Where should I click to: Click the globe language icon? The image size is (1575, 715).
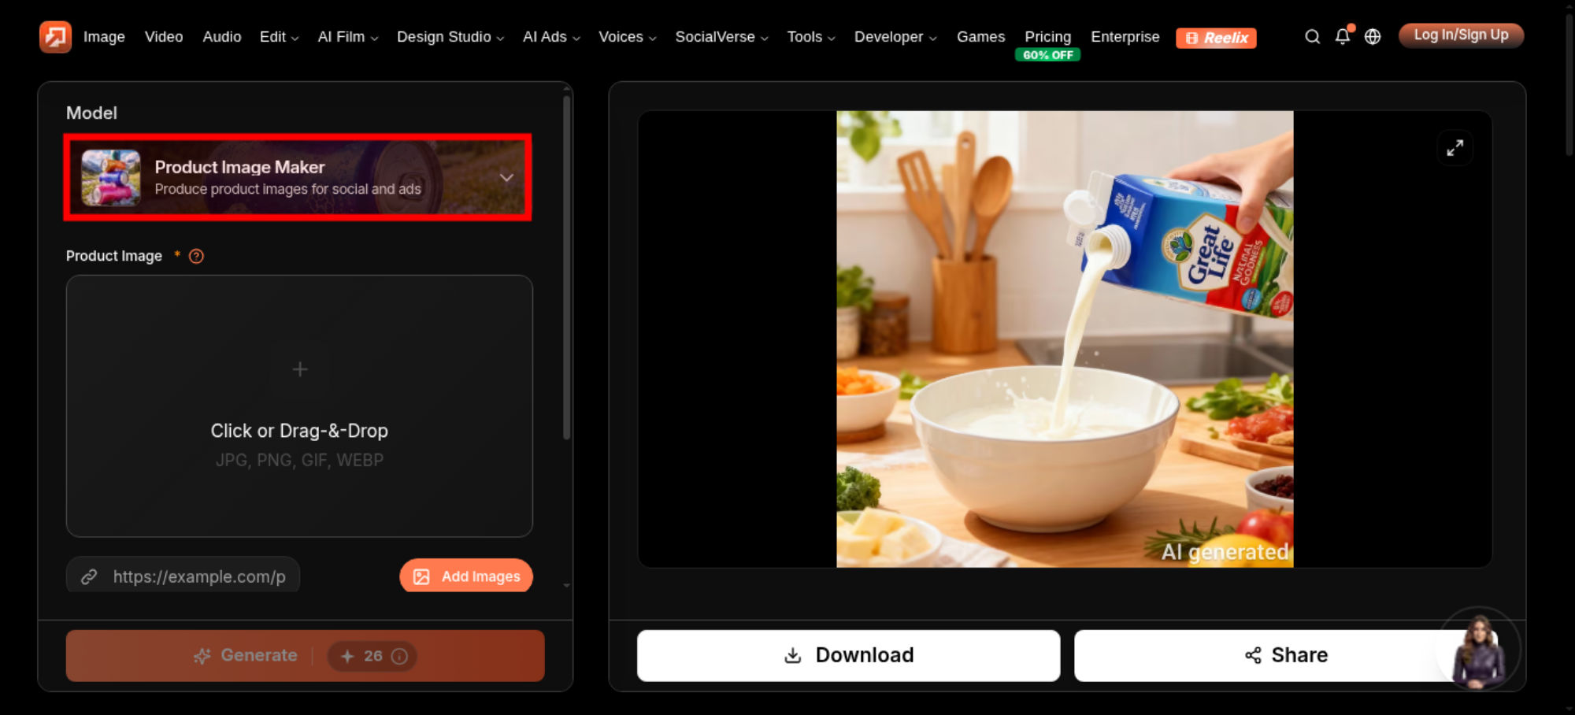tap(1373, 36)
